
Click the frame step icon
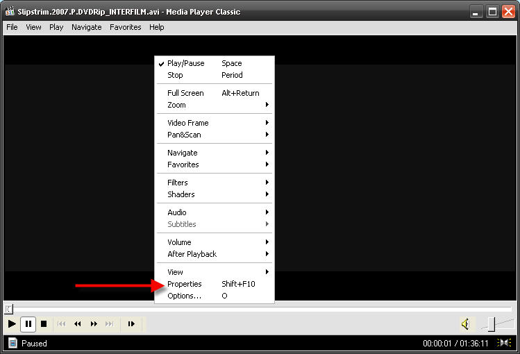[x=131, y=324]
